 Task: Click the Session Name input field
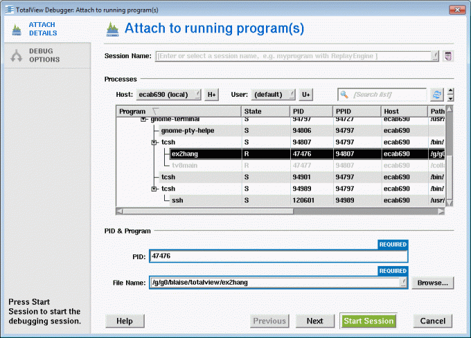coord(294,56)
